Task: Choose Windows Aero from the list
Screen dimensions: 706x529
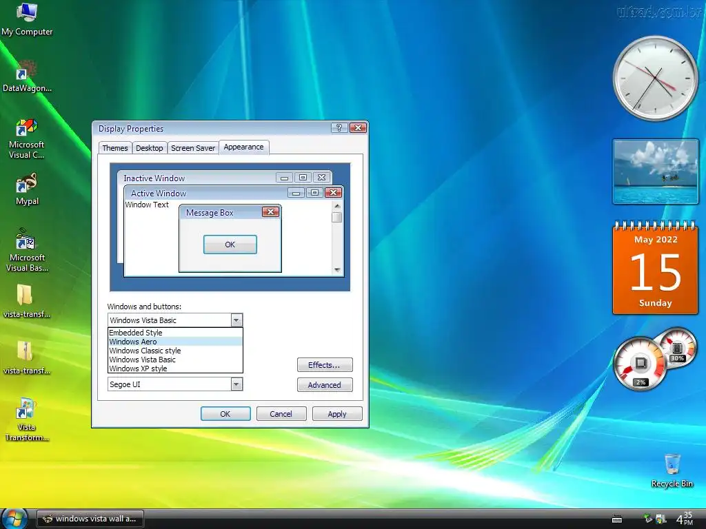Action: [x=175, y=342]
